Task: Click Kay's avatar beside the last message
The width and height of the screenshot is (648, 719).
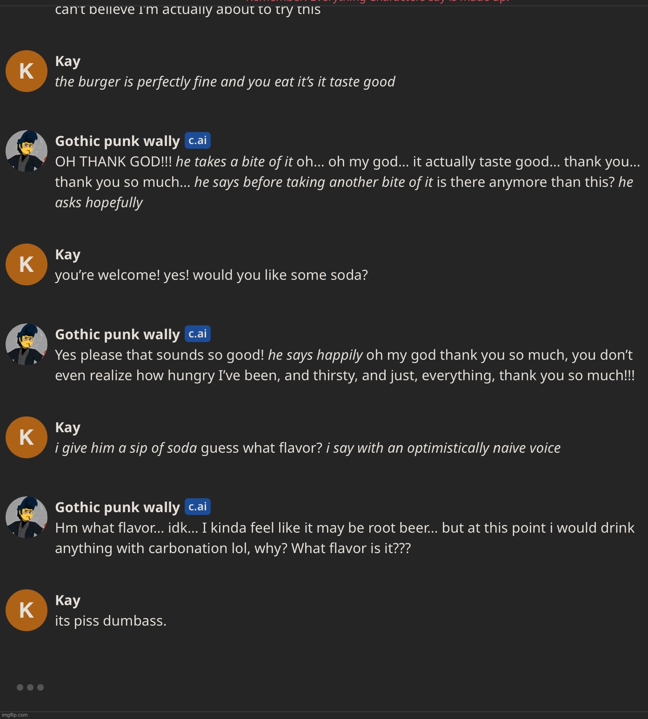Action: click(27, 610)
